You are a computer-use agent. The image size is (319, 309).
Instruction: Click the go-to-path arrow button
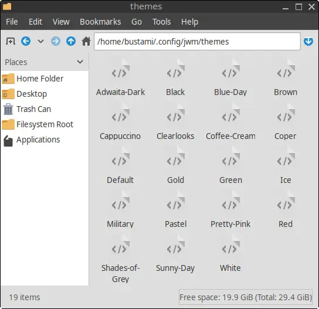coord(308,41)
